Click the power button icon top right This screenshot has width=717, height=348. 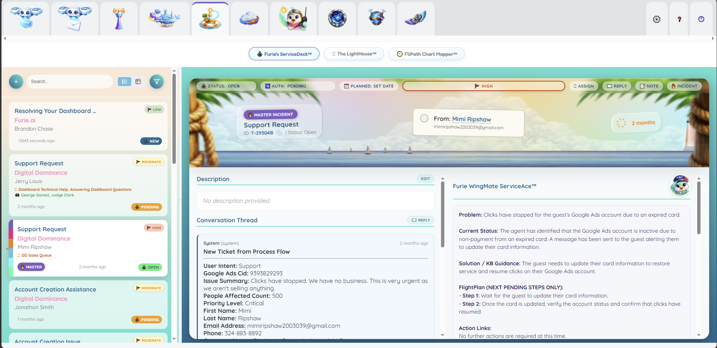(x=701, y=19)
